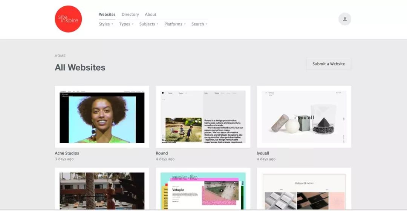Image resolution: width=407 pixels, height=211 pixels.
Task: Click the red siteinspire logo
Action: click(68, 19)
